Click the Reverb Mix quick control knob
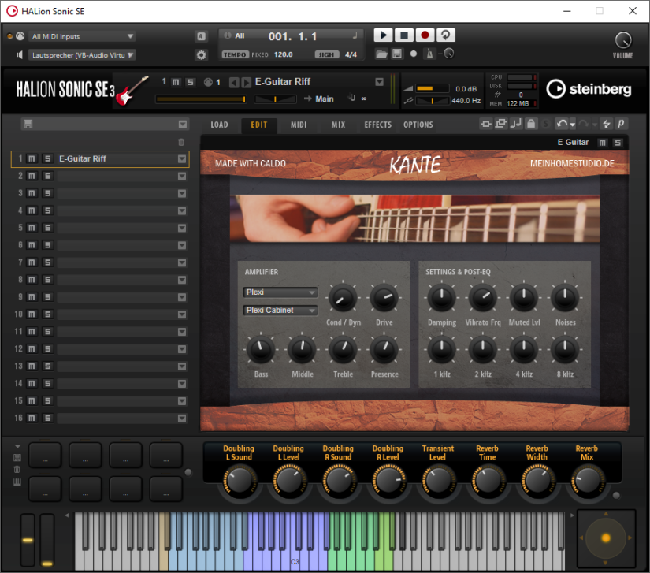This screenshot has width=650, height=573. (586, 478)
